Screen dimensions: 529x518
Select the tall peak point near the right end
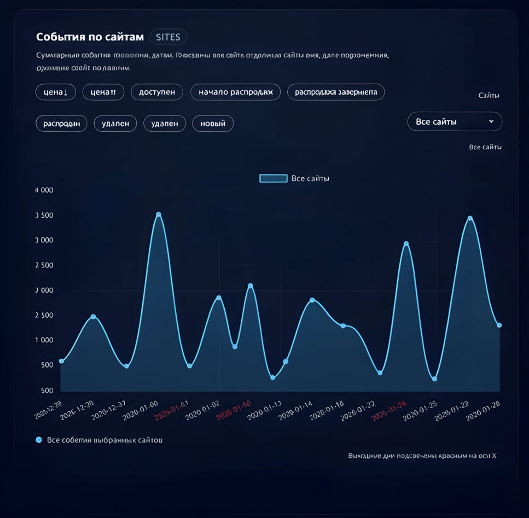(x=470, y=218)
